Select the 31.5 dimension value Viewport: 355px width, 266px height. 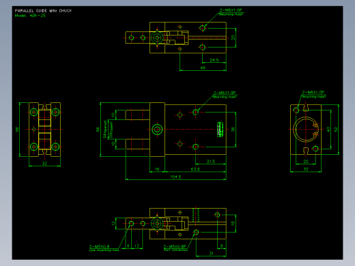[211, 161]
